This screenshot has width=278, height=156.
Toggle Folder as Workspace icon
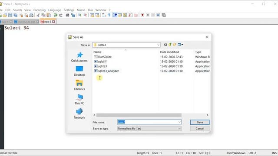pos(136,15)
